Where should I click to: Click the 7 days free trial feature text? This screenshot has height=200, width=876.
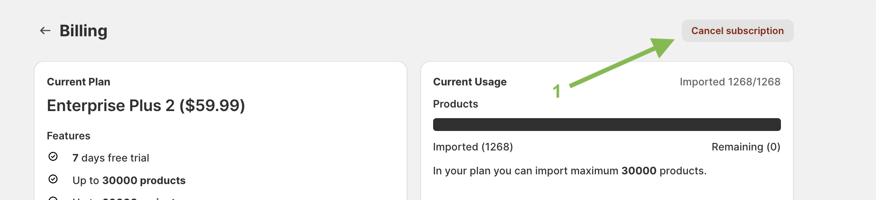tap(111, 158)
